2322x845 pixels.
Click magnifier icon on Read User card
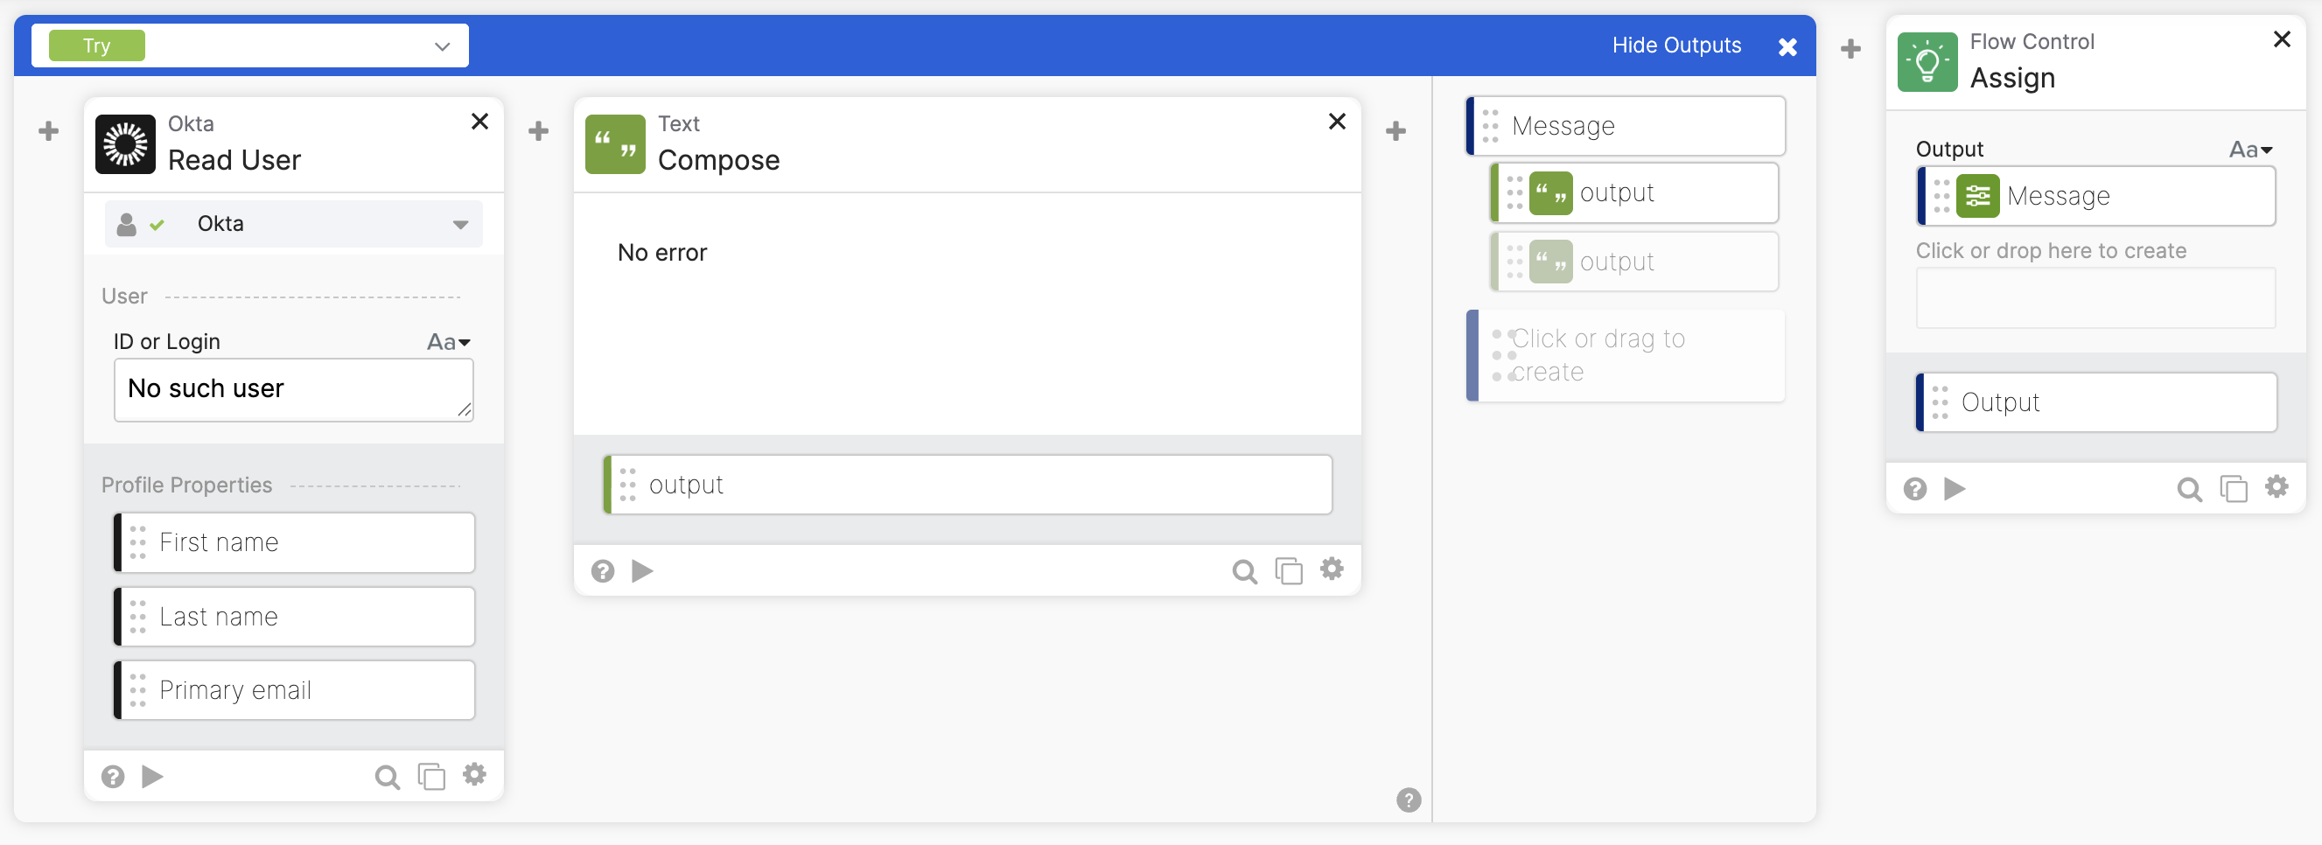387,777
